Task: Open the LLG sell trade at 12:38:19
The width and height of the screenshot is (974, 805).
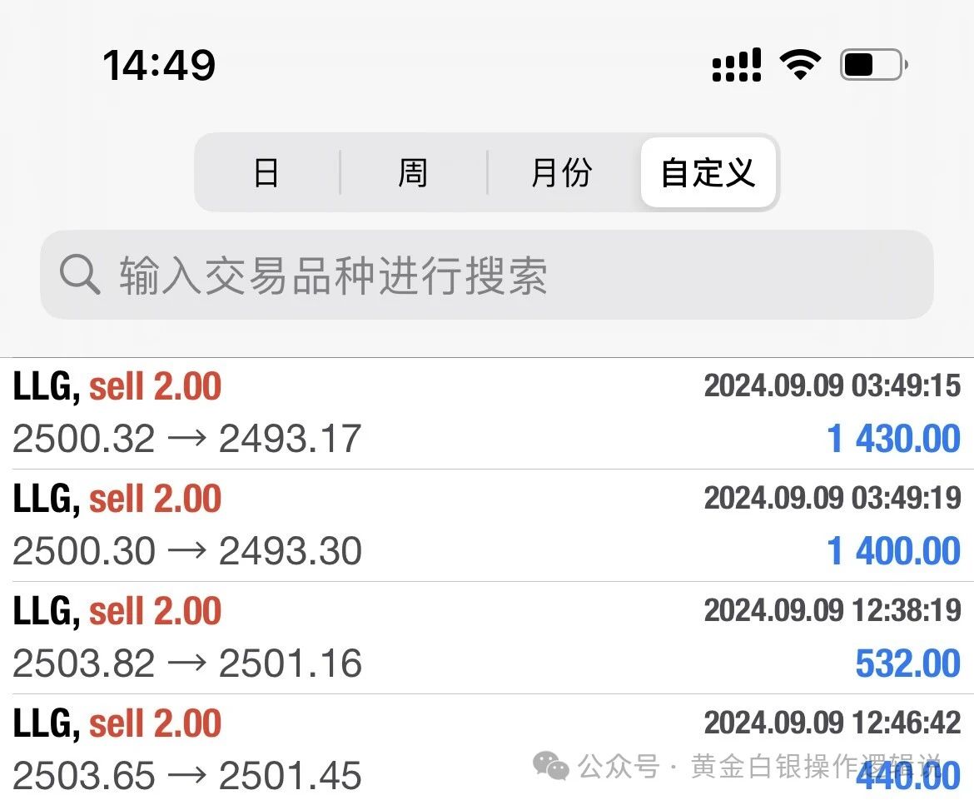Action: 487,638
